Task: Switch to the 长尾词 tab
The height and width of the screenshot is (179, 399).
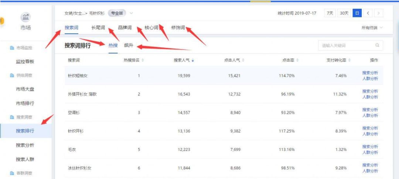Action: [98, 28]
